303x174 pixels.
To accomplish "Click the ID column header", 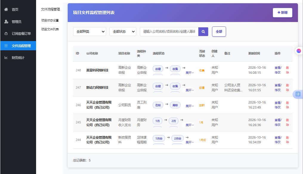I will pos(78,53).
